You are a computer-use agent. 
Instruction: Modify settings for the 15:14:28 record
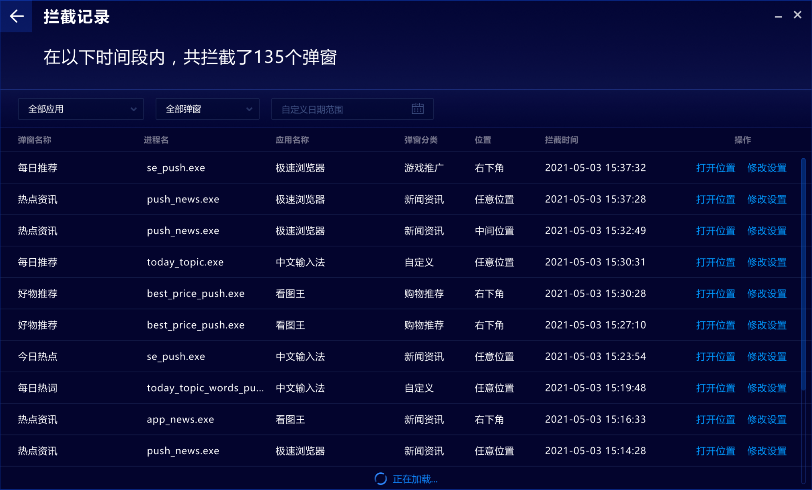pyautogui.click(x=767, y=451)
